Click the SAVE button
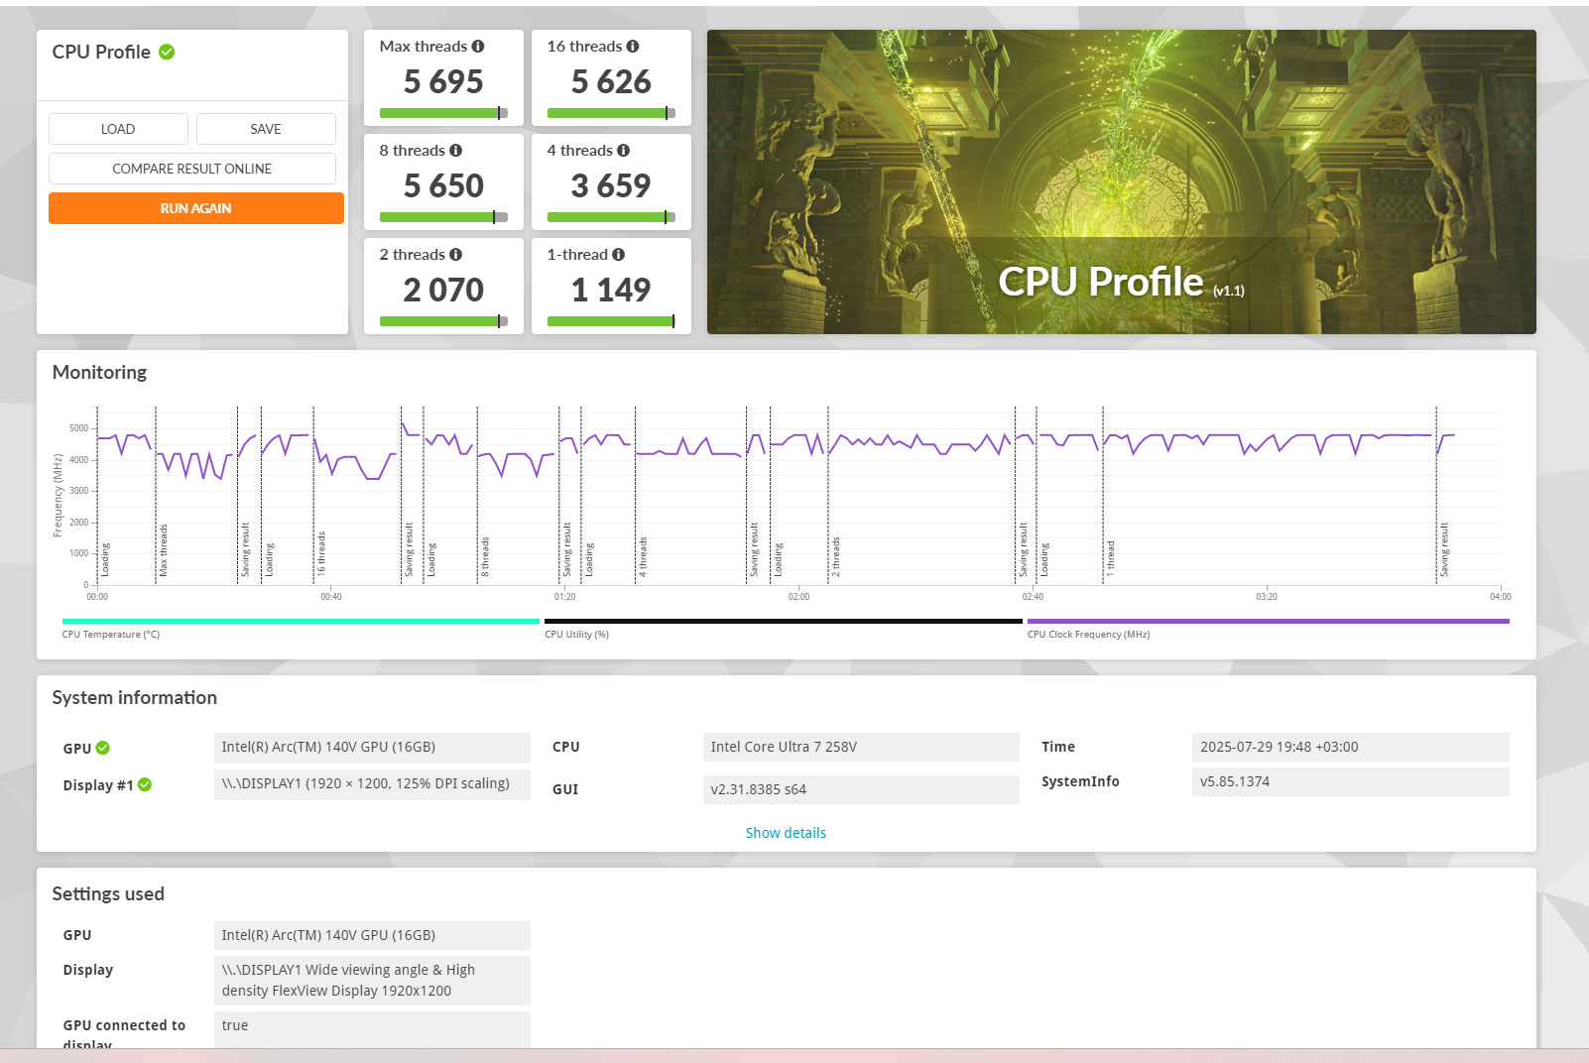Viewport: 1589px width, 1063px height. point(266,129)
